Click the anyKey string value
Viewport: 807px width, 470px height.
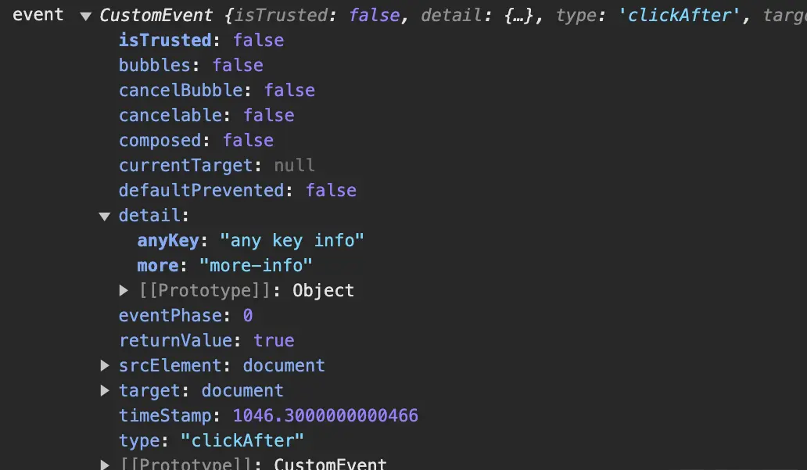pos(294,240)
